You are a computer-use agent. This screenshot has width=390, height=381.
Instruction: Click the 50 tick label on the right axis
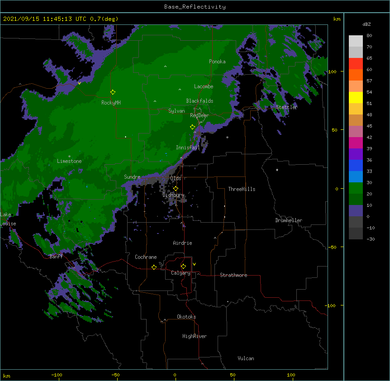(x=334, y=130)
